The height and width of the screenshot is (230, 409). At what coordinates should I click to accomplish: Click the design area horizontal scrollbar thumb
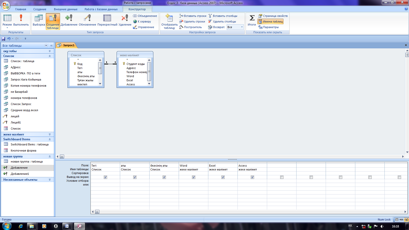point(62,157)
